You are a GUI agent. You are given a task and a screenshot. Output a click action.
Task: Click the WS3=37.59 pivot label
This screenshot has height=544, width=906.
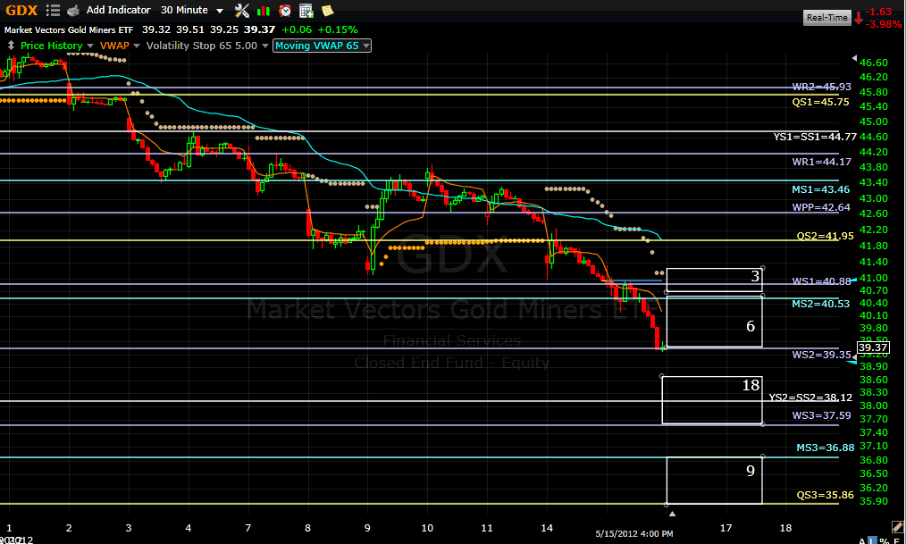coord(821,415)
